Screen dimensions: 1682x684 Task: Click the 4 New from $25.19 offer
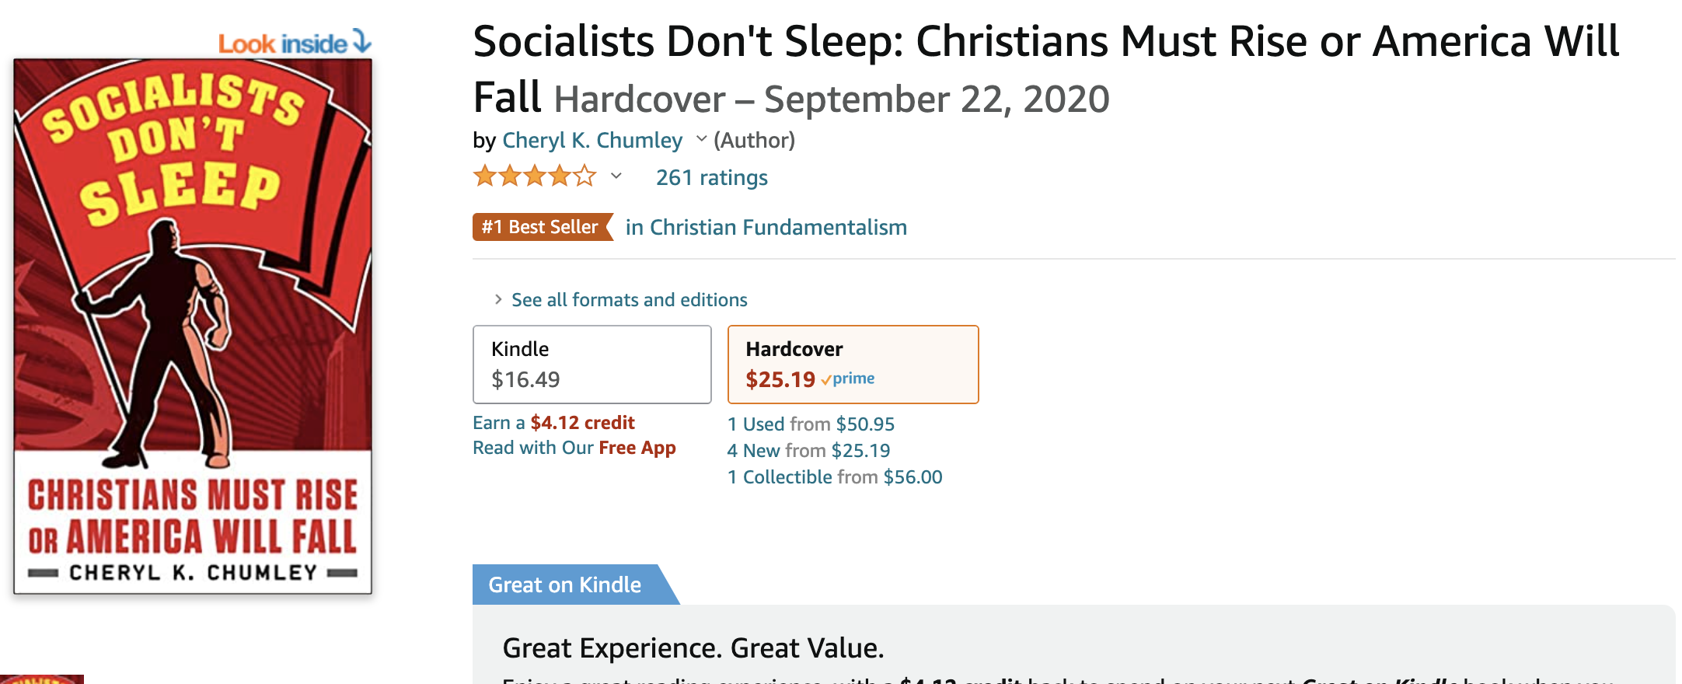(x=808, y=451)
